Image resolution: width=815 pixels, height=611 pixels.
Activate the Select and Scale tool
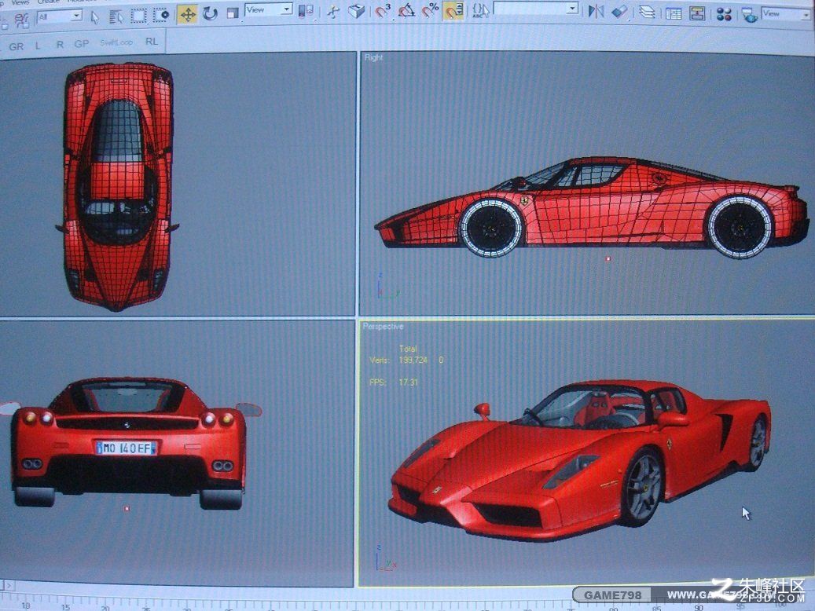click(x=233, y=13)
